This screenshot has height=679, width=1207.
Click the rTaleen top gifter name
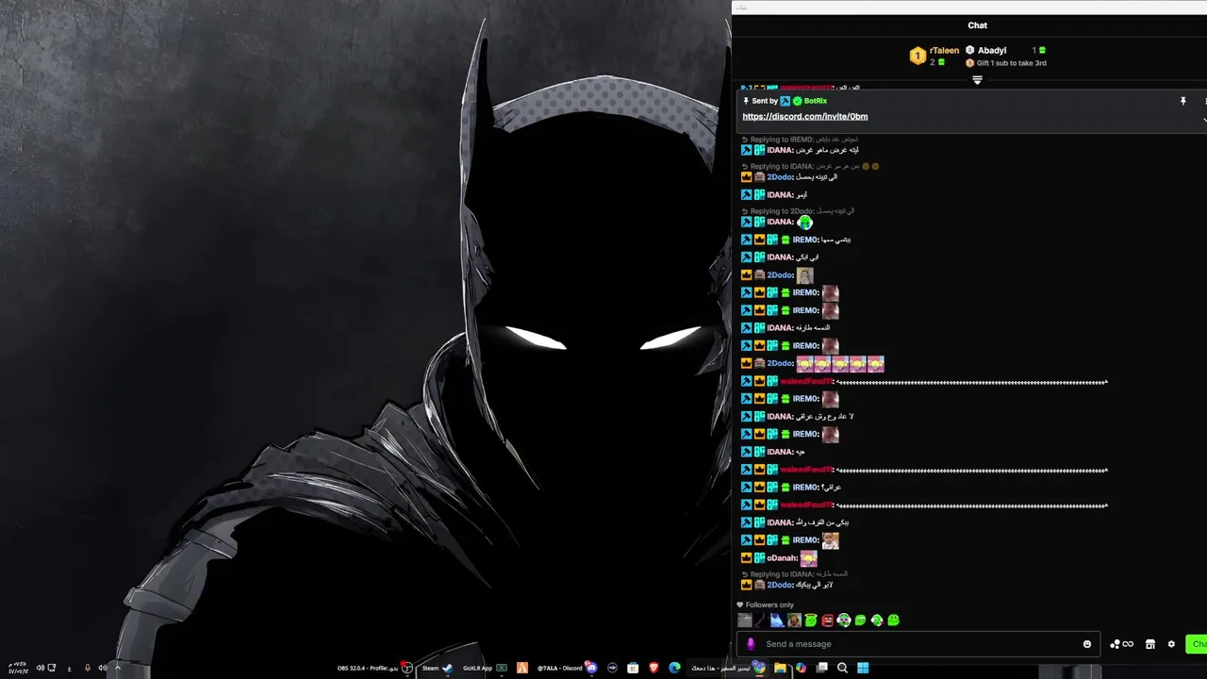(944, 50)
